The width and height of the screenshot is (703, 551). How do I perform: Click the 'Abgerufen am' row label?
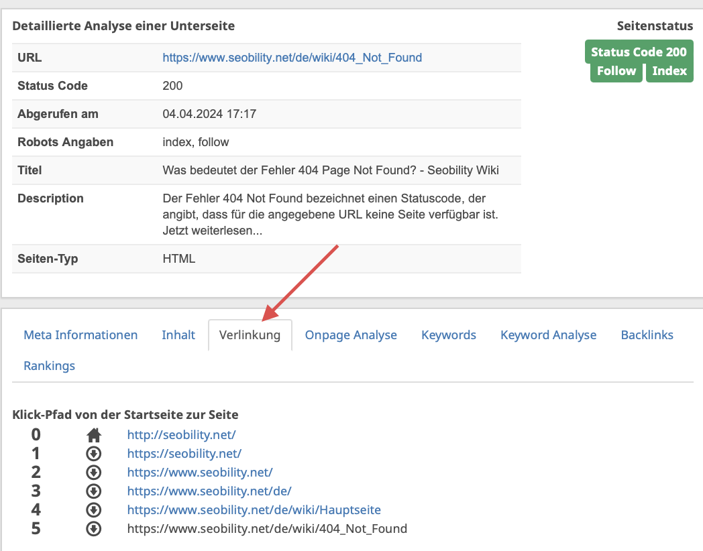tap(58, 114)
